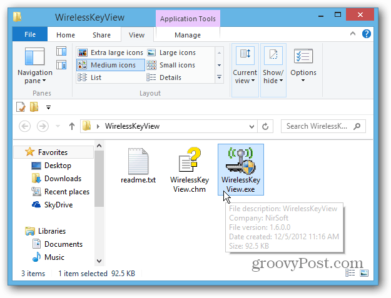The width and height of the screenshot is (391, 298).
Task: Open the Navigation pane dropdown
Action: [35, 66]
